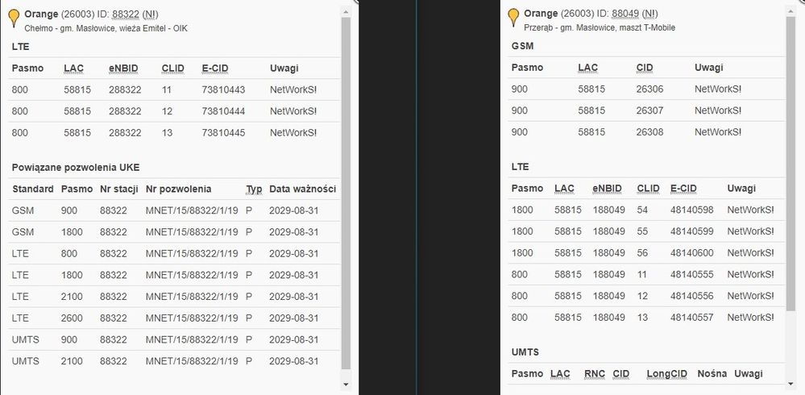805x395 pixels.
Task: Click the NI link beside ID 88322
Action: [x=151, y=14]
